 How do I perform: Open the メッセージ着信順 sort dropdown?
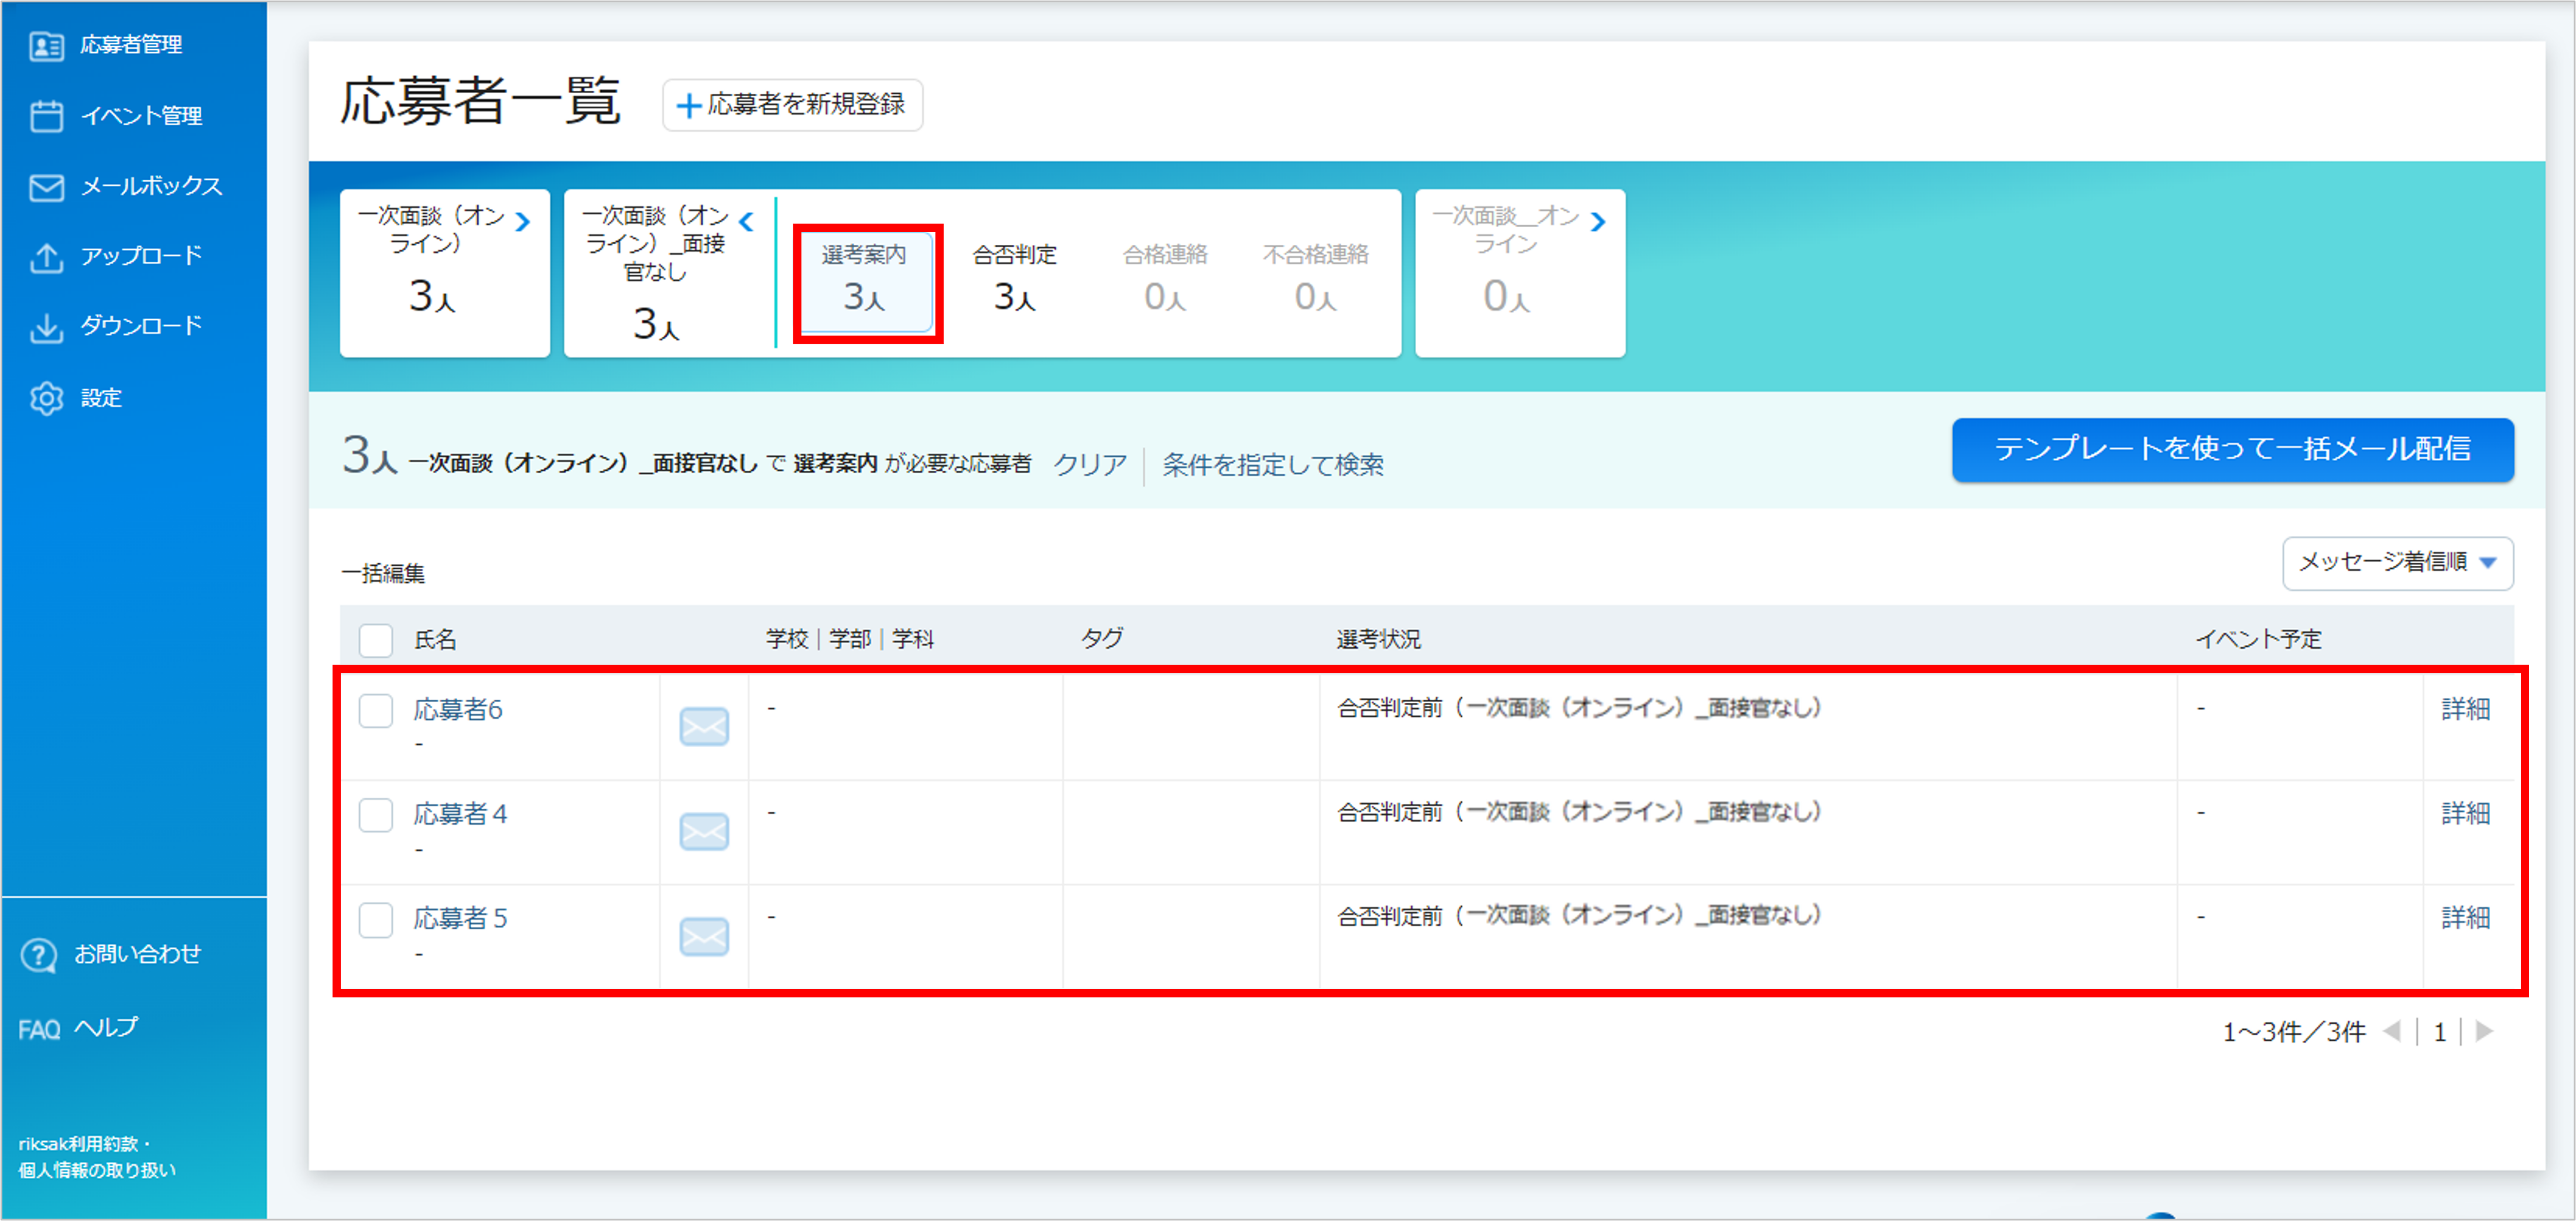[x=2397, y=563]
